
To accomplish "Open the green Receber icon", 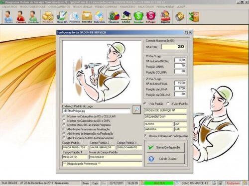I will coord(138,17).
